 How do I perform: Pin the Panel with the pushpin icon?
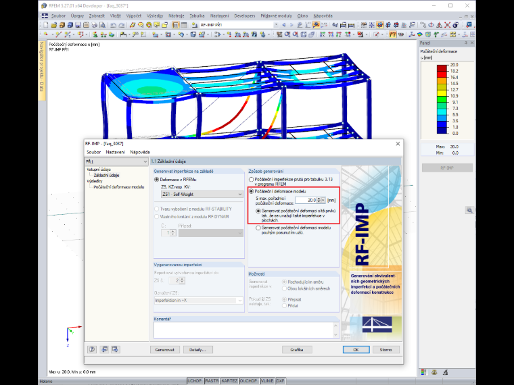click(466, 43)
